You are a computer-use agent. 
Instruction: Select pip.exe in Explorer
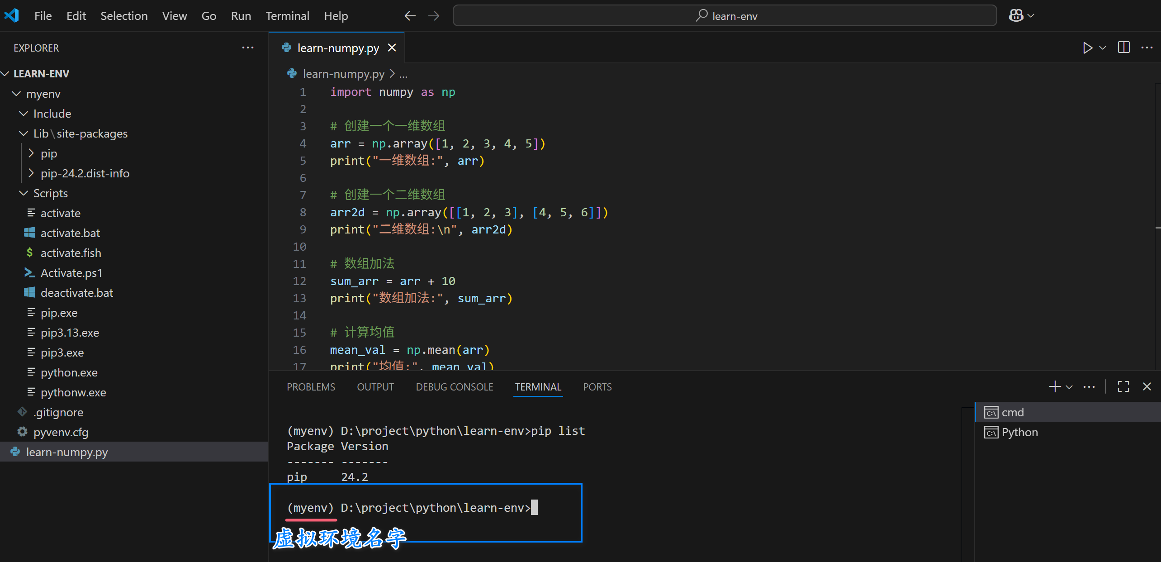134,313
